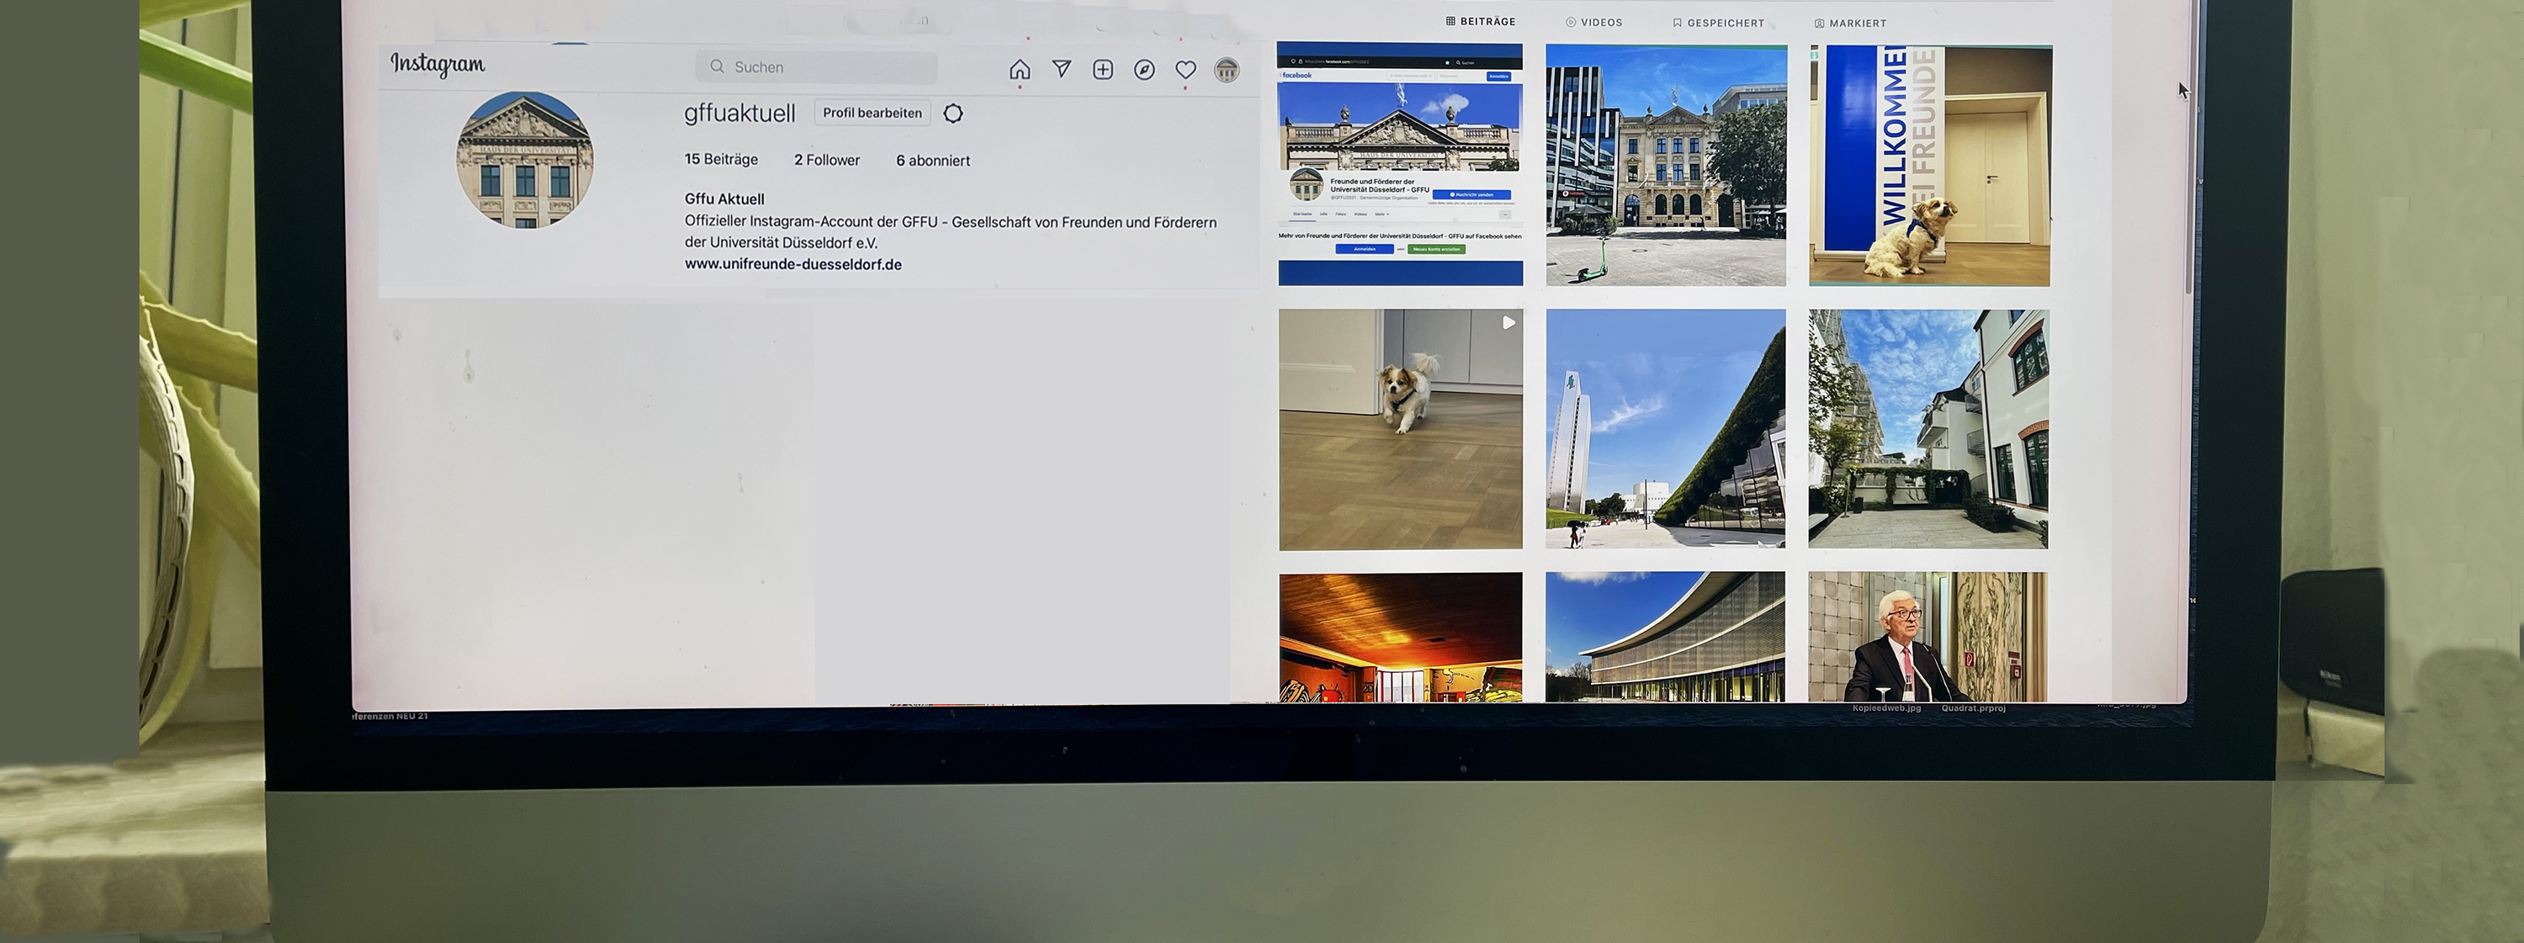The width and height of the screenshot is (2524, 943).
Task: Open the Willkommen dog sitting post
Action: click(1930, 166)
